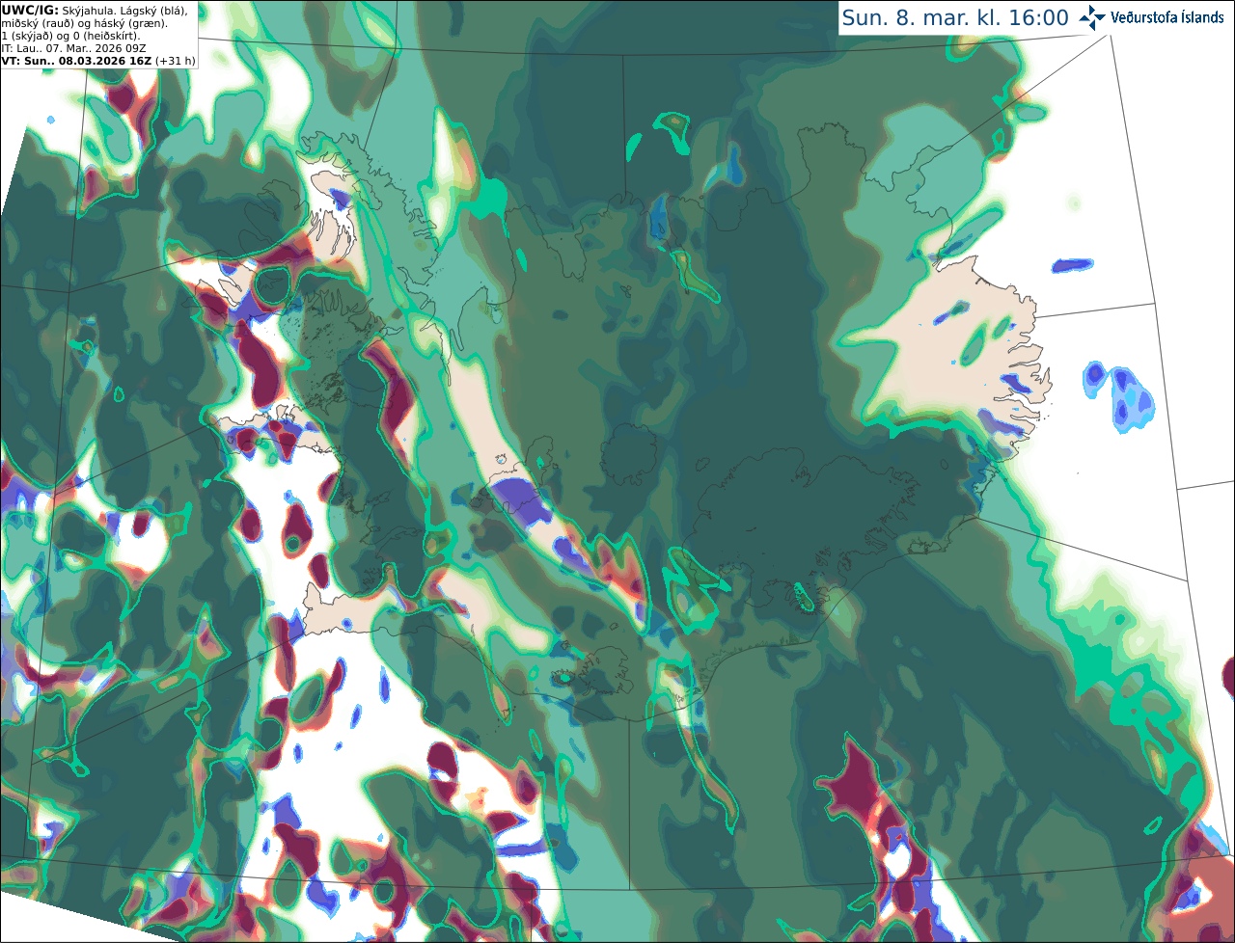
Task: Click the 'Sun. 8. mar. kl. 16:00' label
Action: coord(955,18)
